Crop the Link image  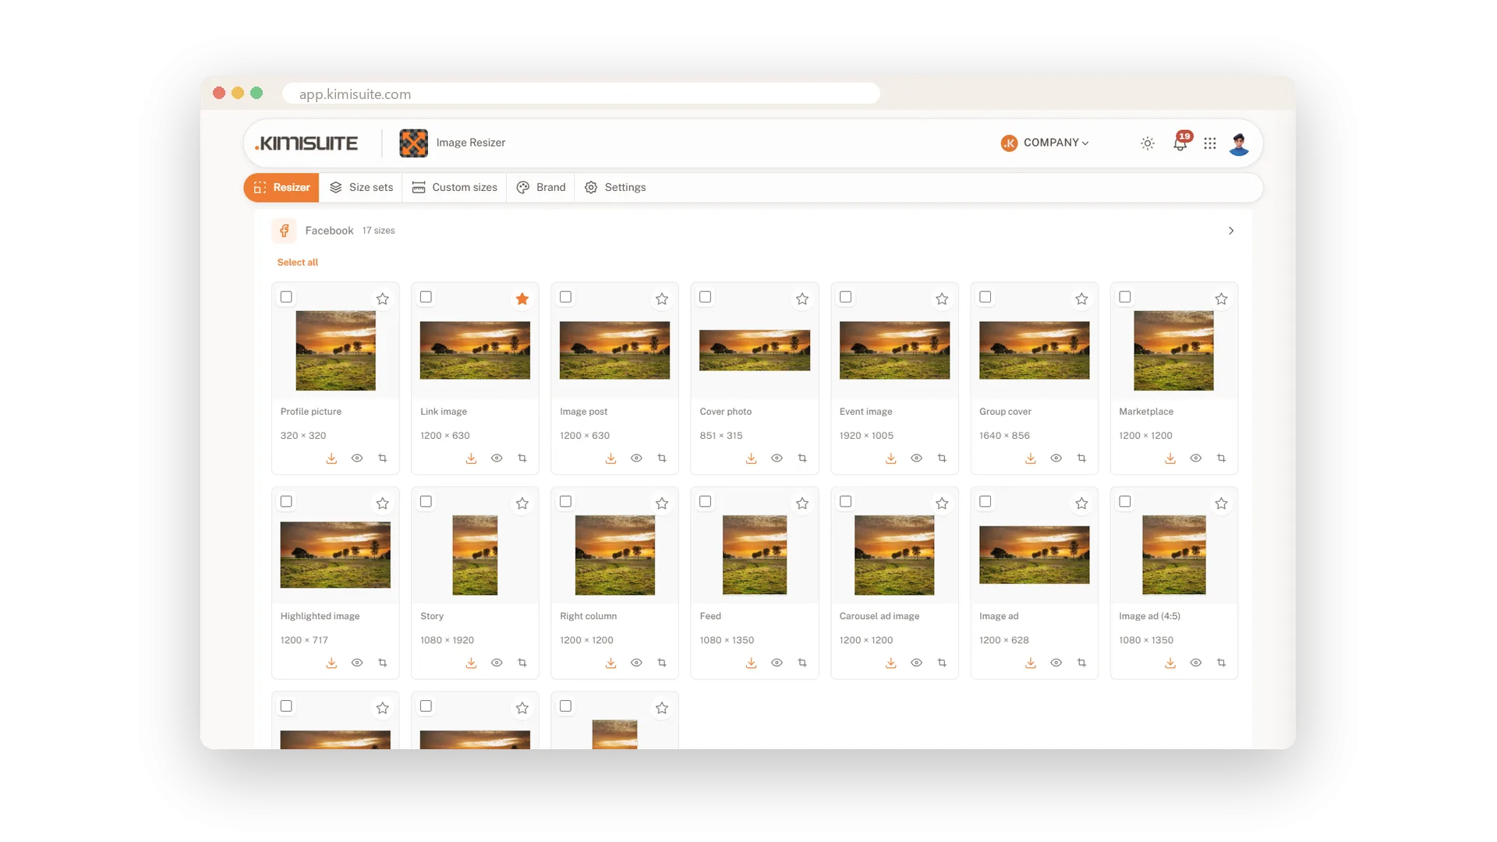[522, 458]
